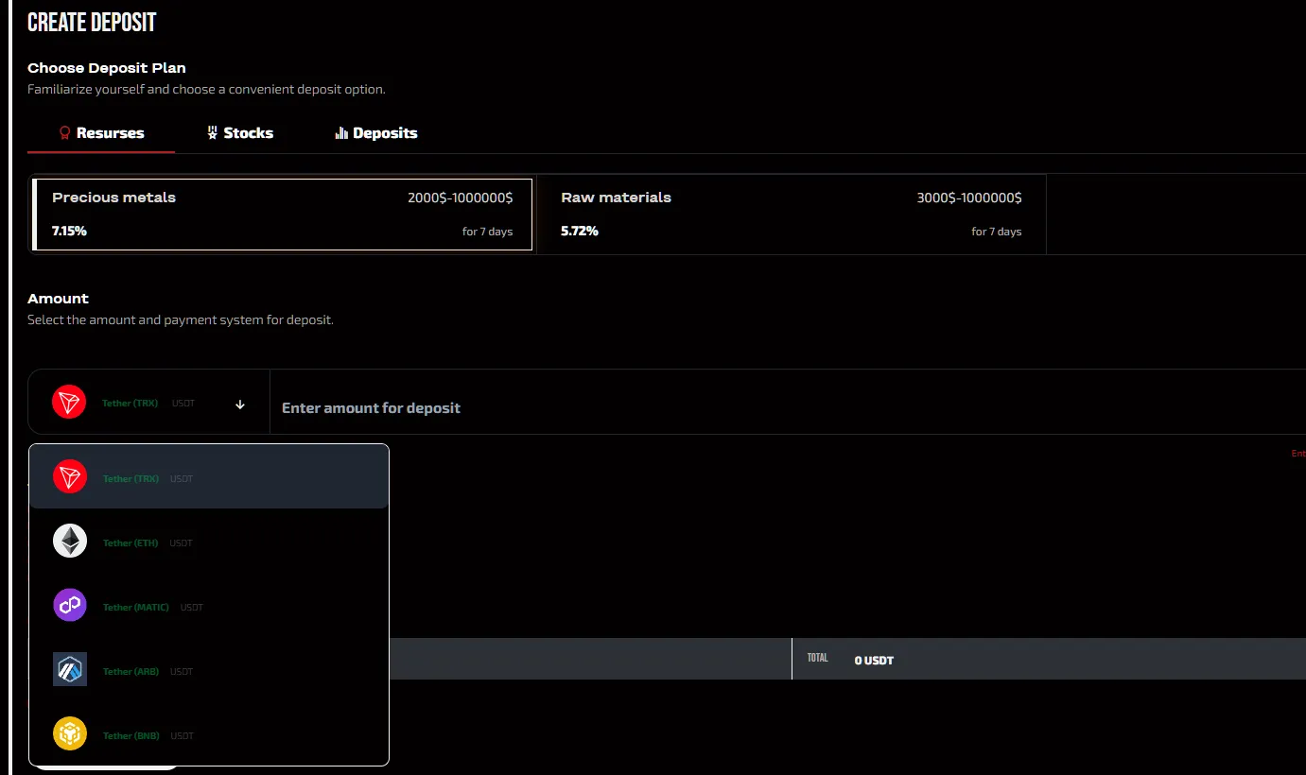
Task: Collapse the currency dropdown arrow
Action: (240, 404)
